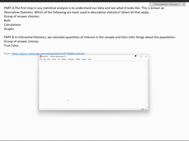Click the Mathematica app icon in title bar
The image size is (189, 141).
click(41, 56)
